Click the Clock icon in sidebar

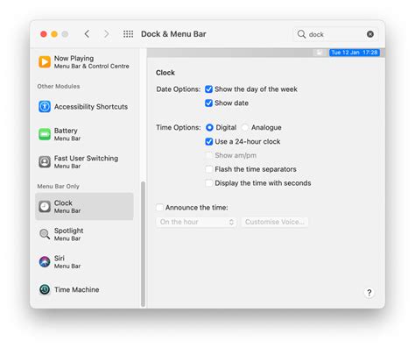tap(45, 207)
